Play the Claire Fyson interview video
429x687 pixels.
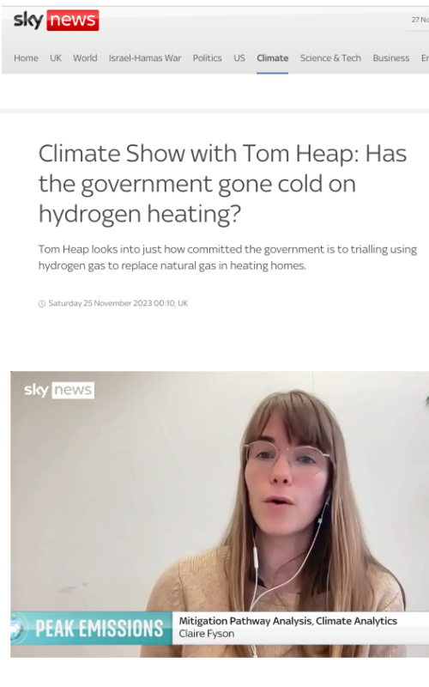(220, 514)
